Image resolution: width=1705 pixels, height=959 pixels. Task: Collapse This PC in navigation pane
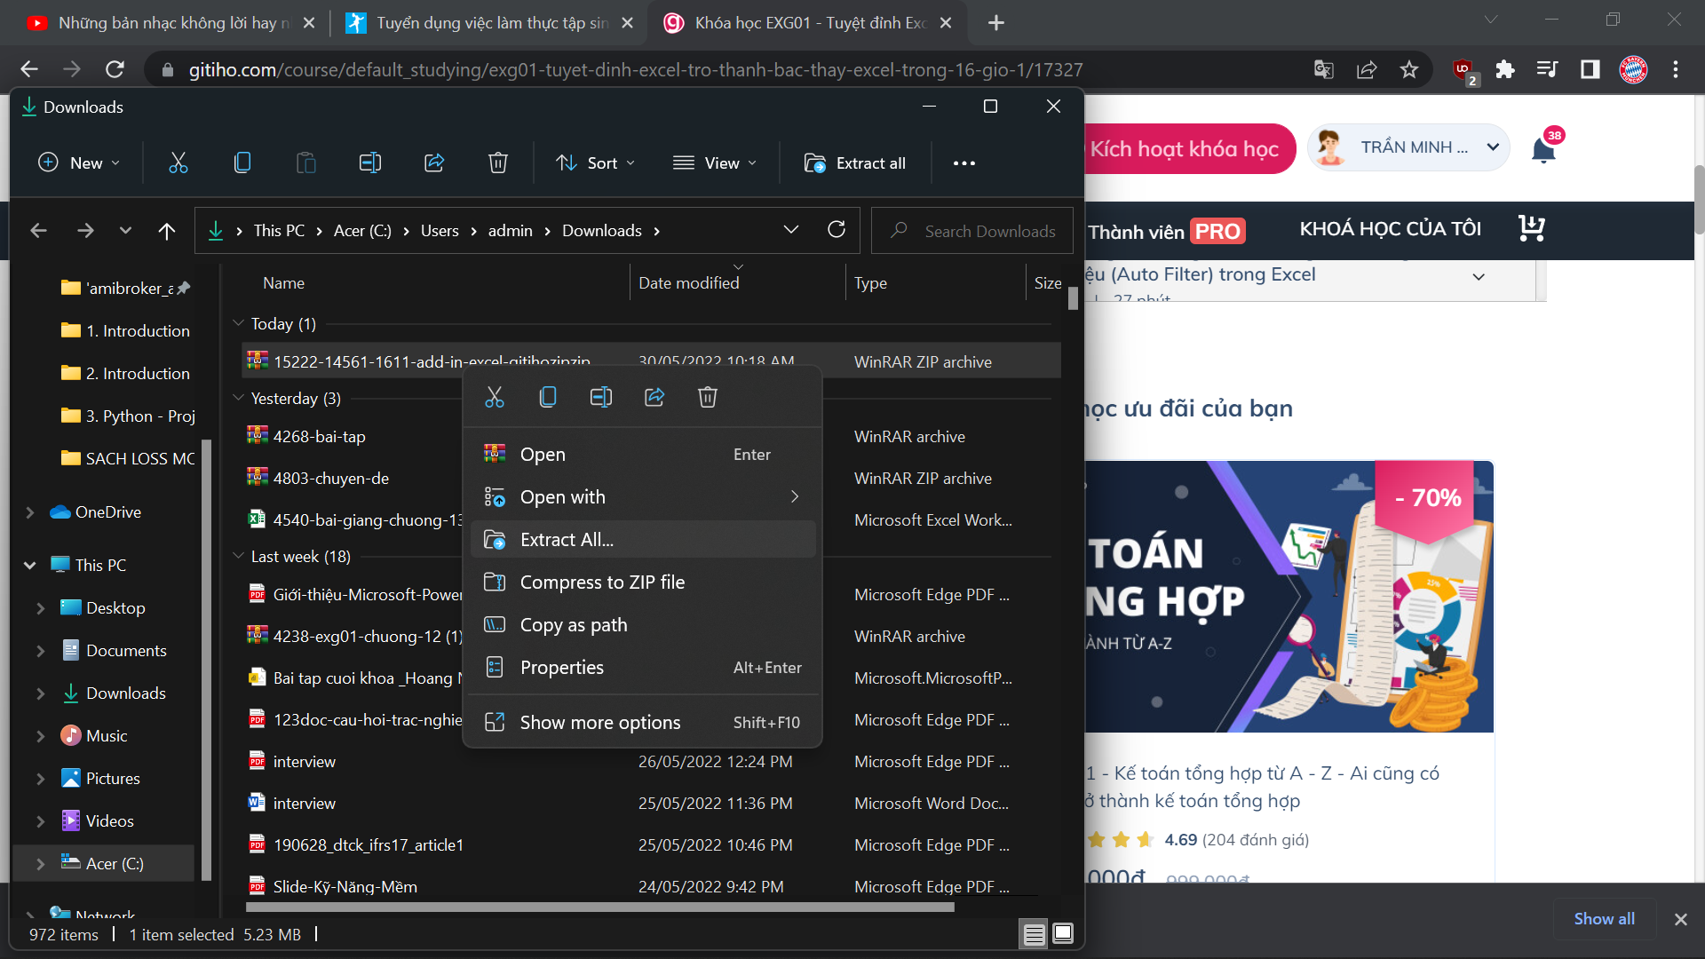30,565
